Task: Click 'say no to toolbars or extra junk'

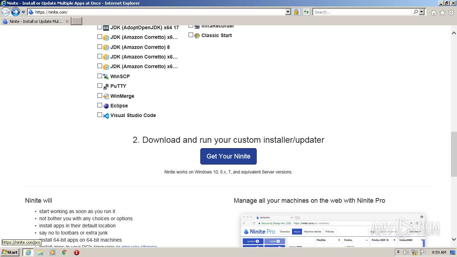Action: coord(74,233)
